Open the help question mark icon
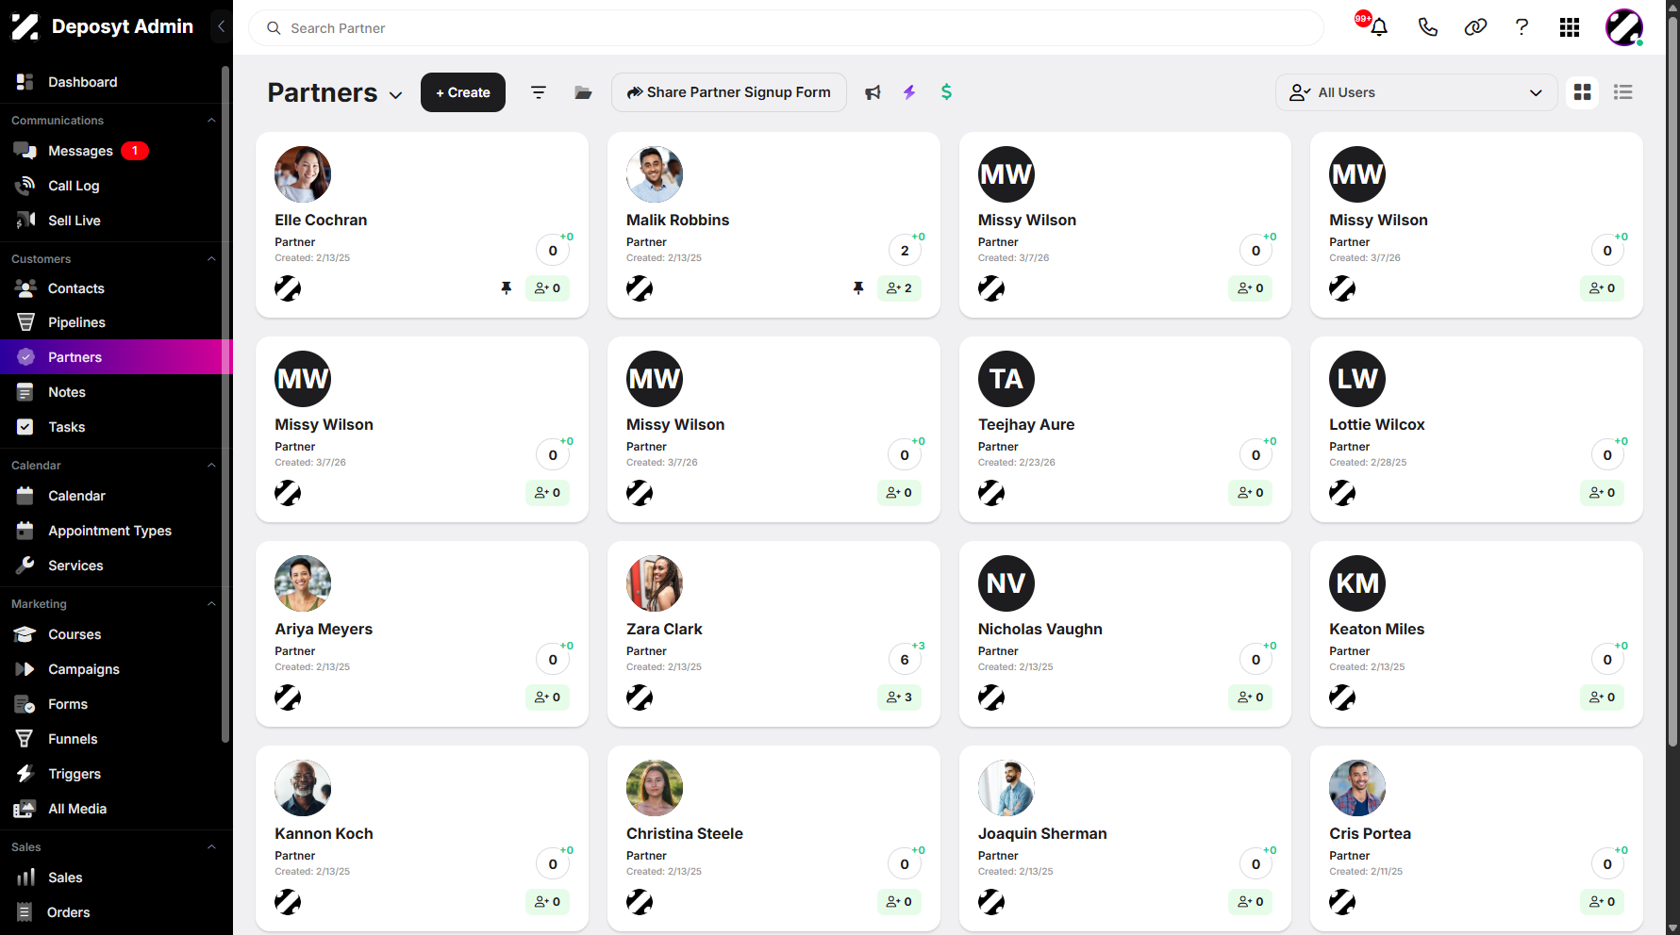This screenshot has width=1680, height=935. point(1522,27)
